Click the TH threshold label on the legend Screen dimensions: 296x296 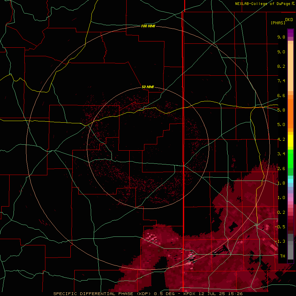click(283, 256)
